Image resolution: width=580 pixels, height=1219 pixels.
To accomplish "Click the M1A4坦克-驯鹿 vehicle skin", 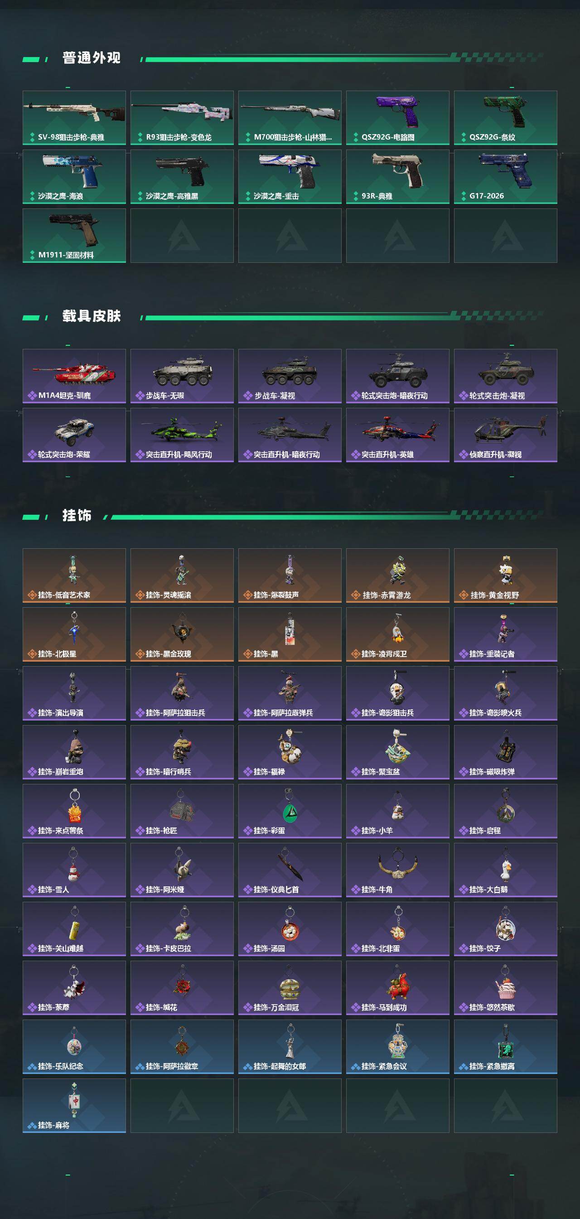I will pyautogui.click(x=74, y=376).
